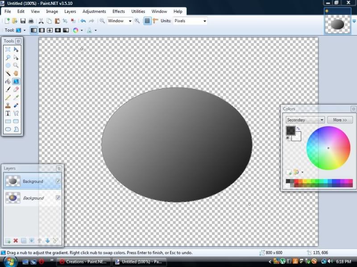Select the Pan hand tool

pos(16,73)
